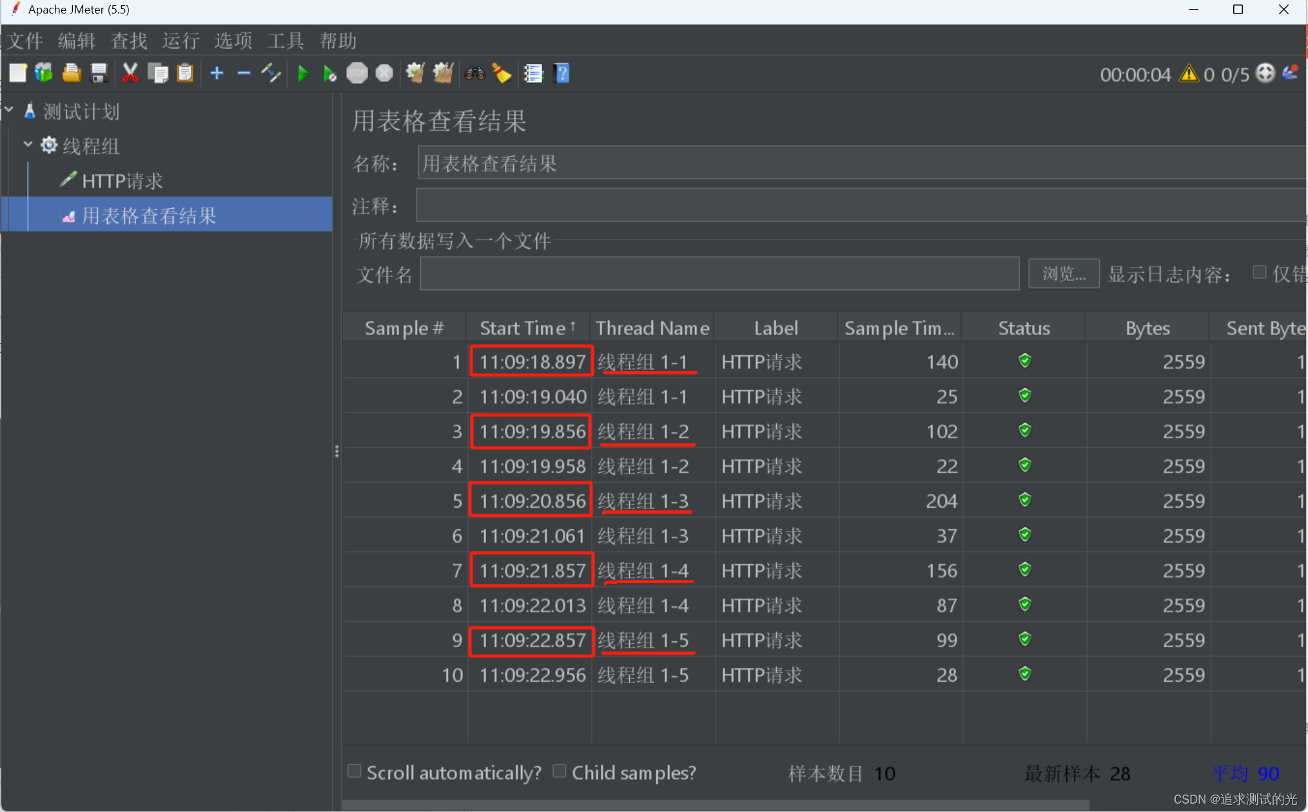Click the Help question mark icon
Viewport: 1308px width, 812px height.
click(562, 73)
